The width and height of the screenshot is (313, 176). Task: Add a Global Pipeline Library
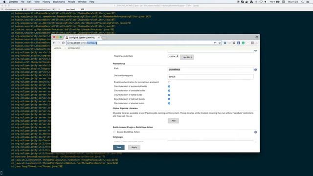(x=174, y=121)
